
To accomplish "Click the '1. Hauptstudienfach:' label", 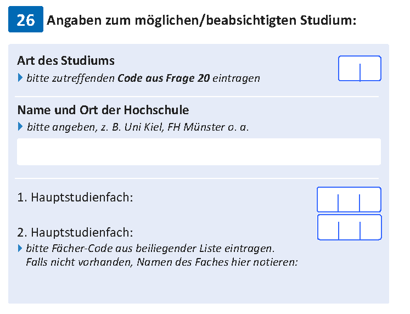I will [x=75, y=197].
